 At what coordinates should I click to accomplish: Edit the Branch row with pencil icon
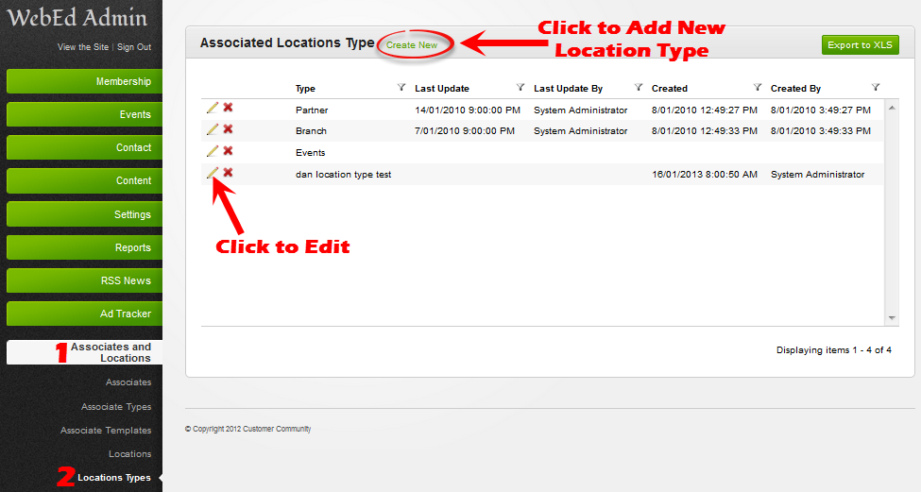(213, 129)
